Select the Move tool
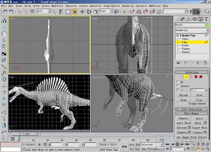Viewport: 211px width, 152px height. point(82,12)
